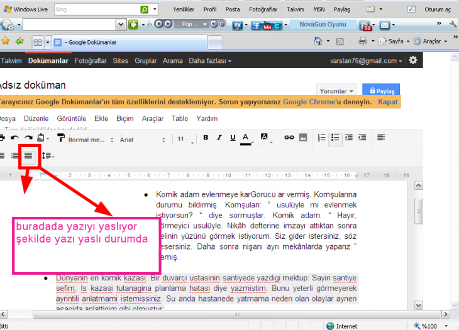Open the font size 11 dropdown

click(185, 140)
